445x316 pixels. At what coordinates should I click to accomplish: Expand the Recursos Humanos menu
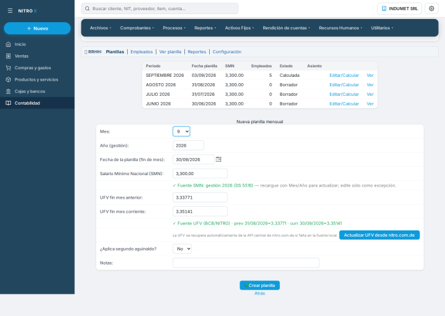(340, 28)
